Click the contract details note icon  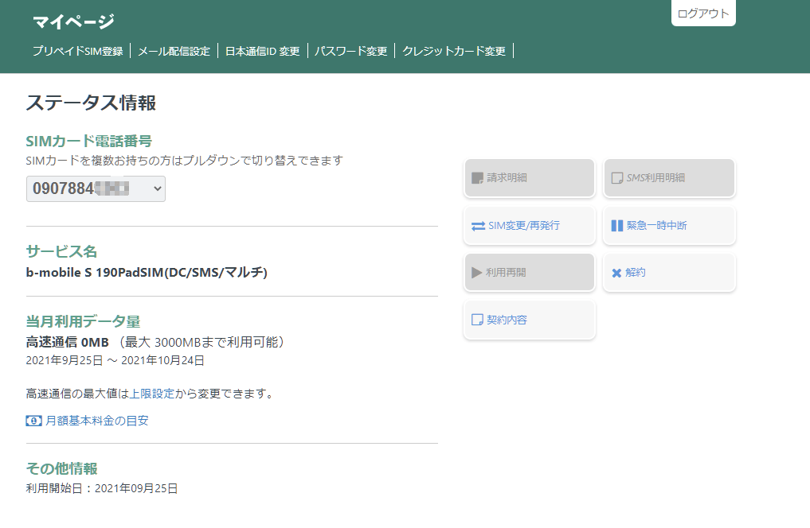[477, 320]
